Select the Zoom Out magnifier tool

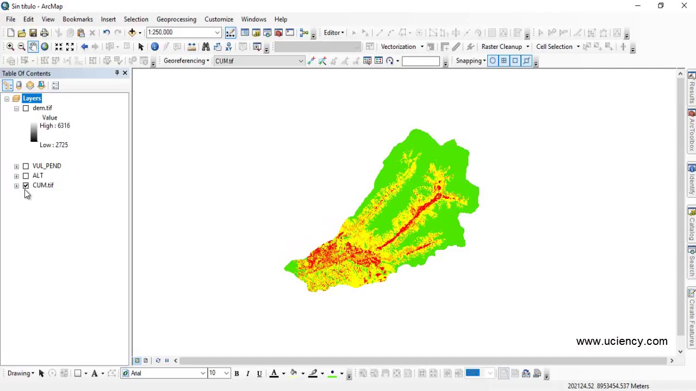(x=21, y=47)
